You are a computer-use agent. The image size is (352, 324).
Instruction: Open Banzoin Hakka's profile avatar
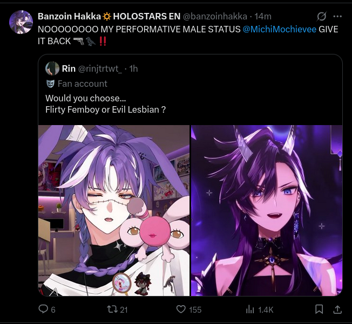[21, 22]
